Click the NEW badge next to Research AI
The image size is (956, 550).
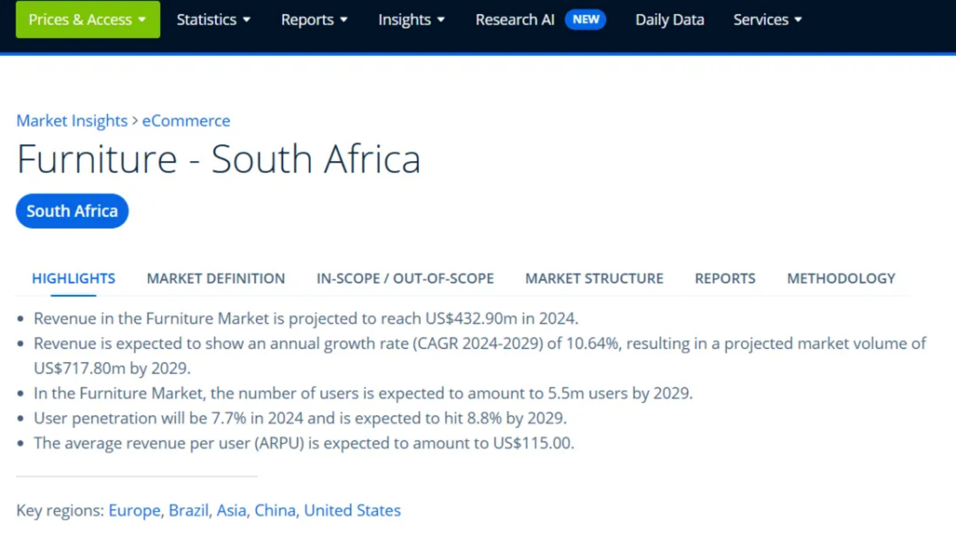pyautogui.click(x=585, y=19)
